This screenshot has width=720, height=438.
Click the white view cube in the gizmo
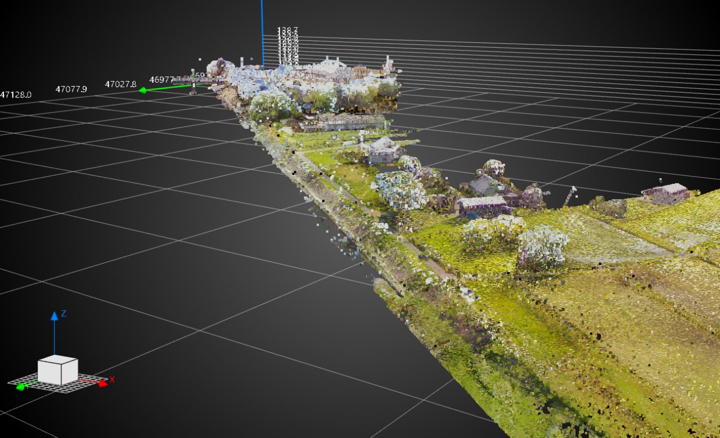(x=57, y=371)
